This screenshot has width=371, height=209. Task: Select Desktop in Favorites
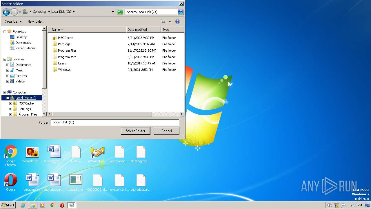click(21, 37)
